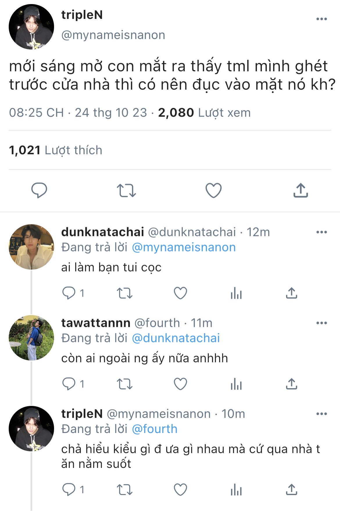Share tawattannn's reply
Image resolution: width=340 pixels, height=511 pixels.
291,384
